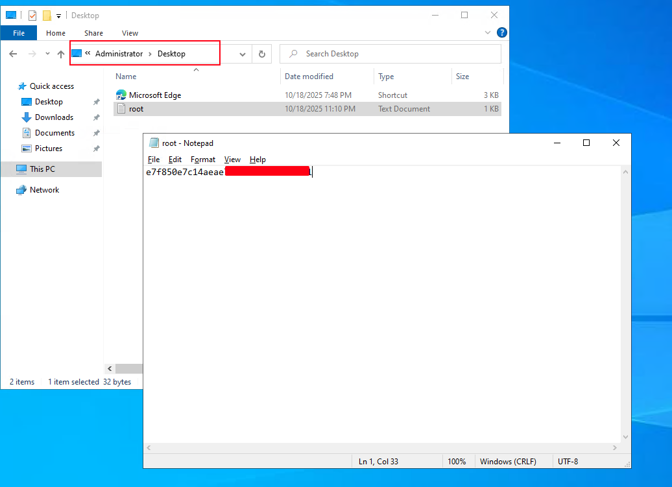Click 10/18/2025 11:10 PM date cell
The width and height of the screenshot is (672, 487).
(x=320, y=109)
